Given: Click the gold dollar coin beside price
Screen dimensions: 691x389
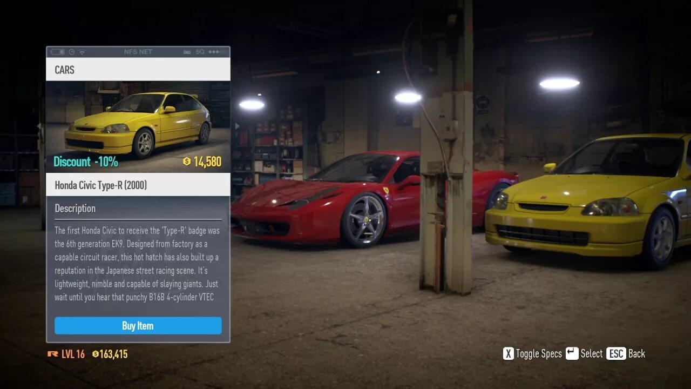Looking at the screenshot, I should [187, 162].
